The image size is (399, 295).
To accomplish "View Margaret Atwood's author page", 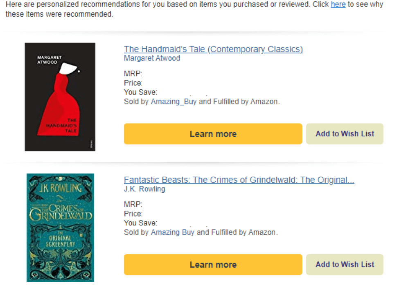I will click(152, 58).
